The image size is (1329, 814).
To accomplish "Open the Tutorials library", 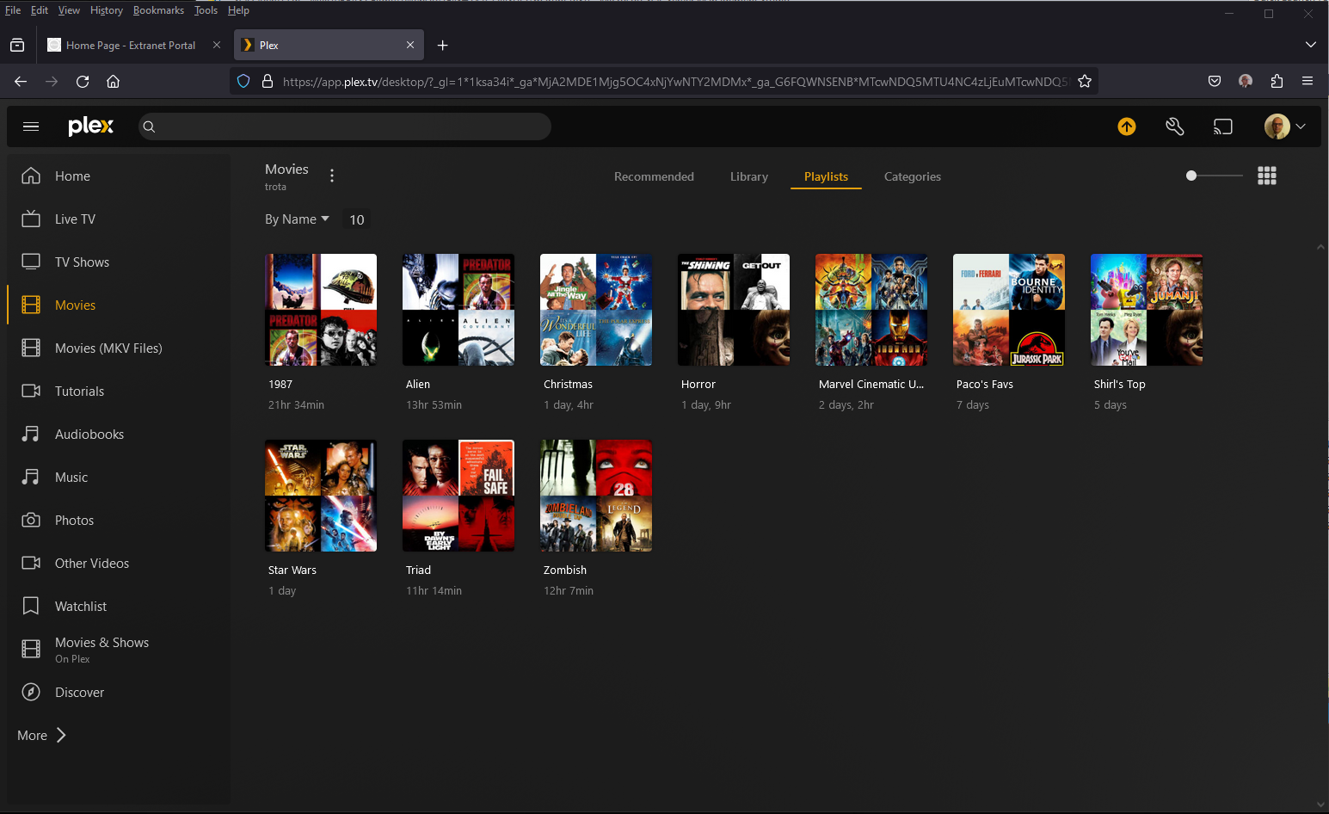I will tap(119, 391).
